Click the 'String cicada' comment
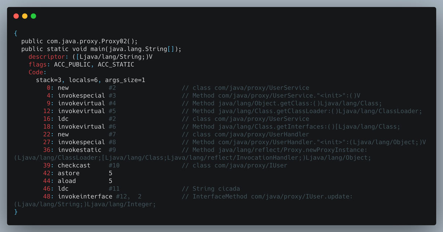Screen dimensions: 443x232 [x=216, y=189]
